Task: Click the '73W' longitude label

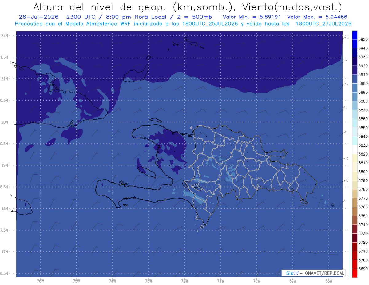Action: pos(149,281)
